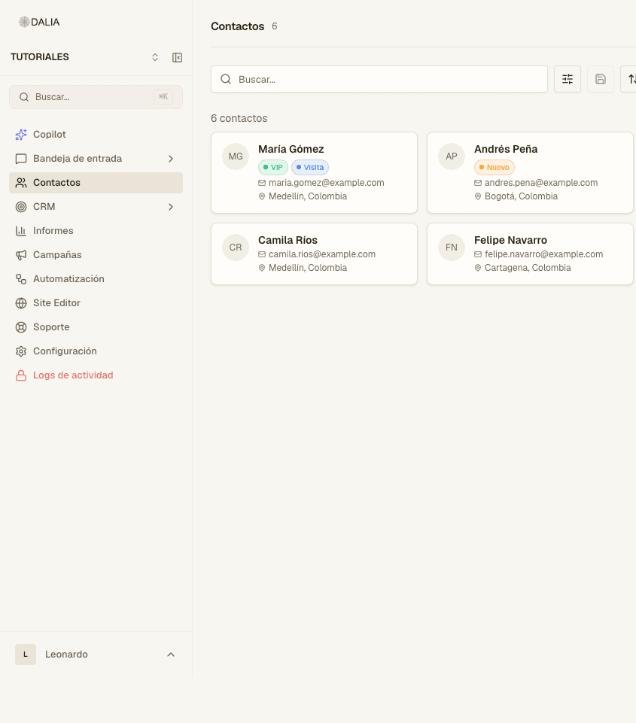Click the Campañas megaphone icon
Screen dimensions: 636x723
coord(21,254)
